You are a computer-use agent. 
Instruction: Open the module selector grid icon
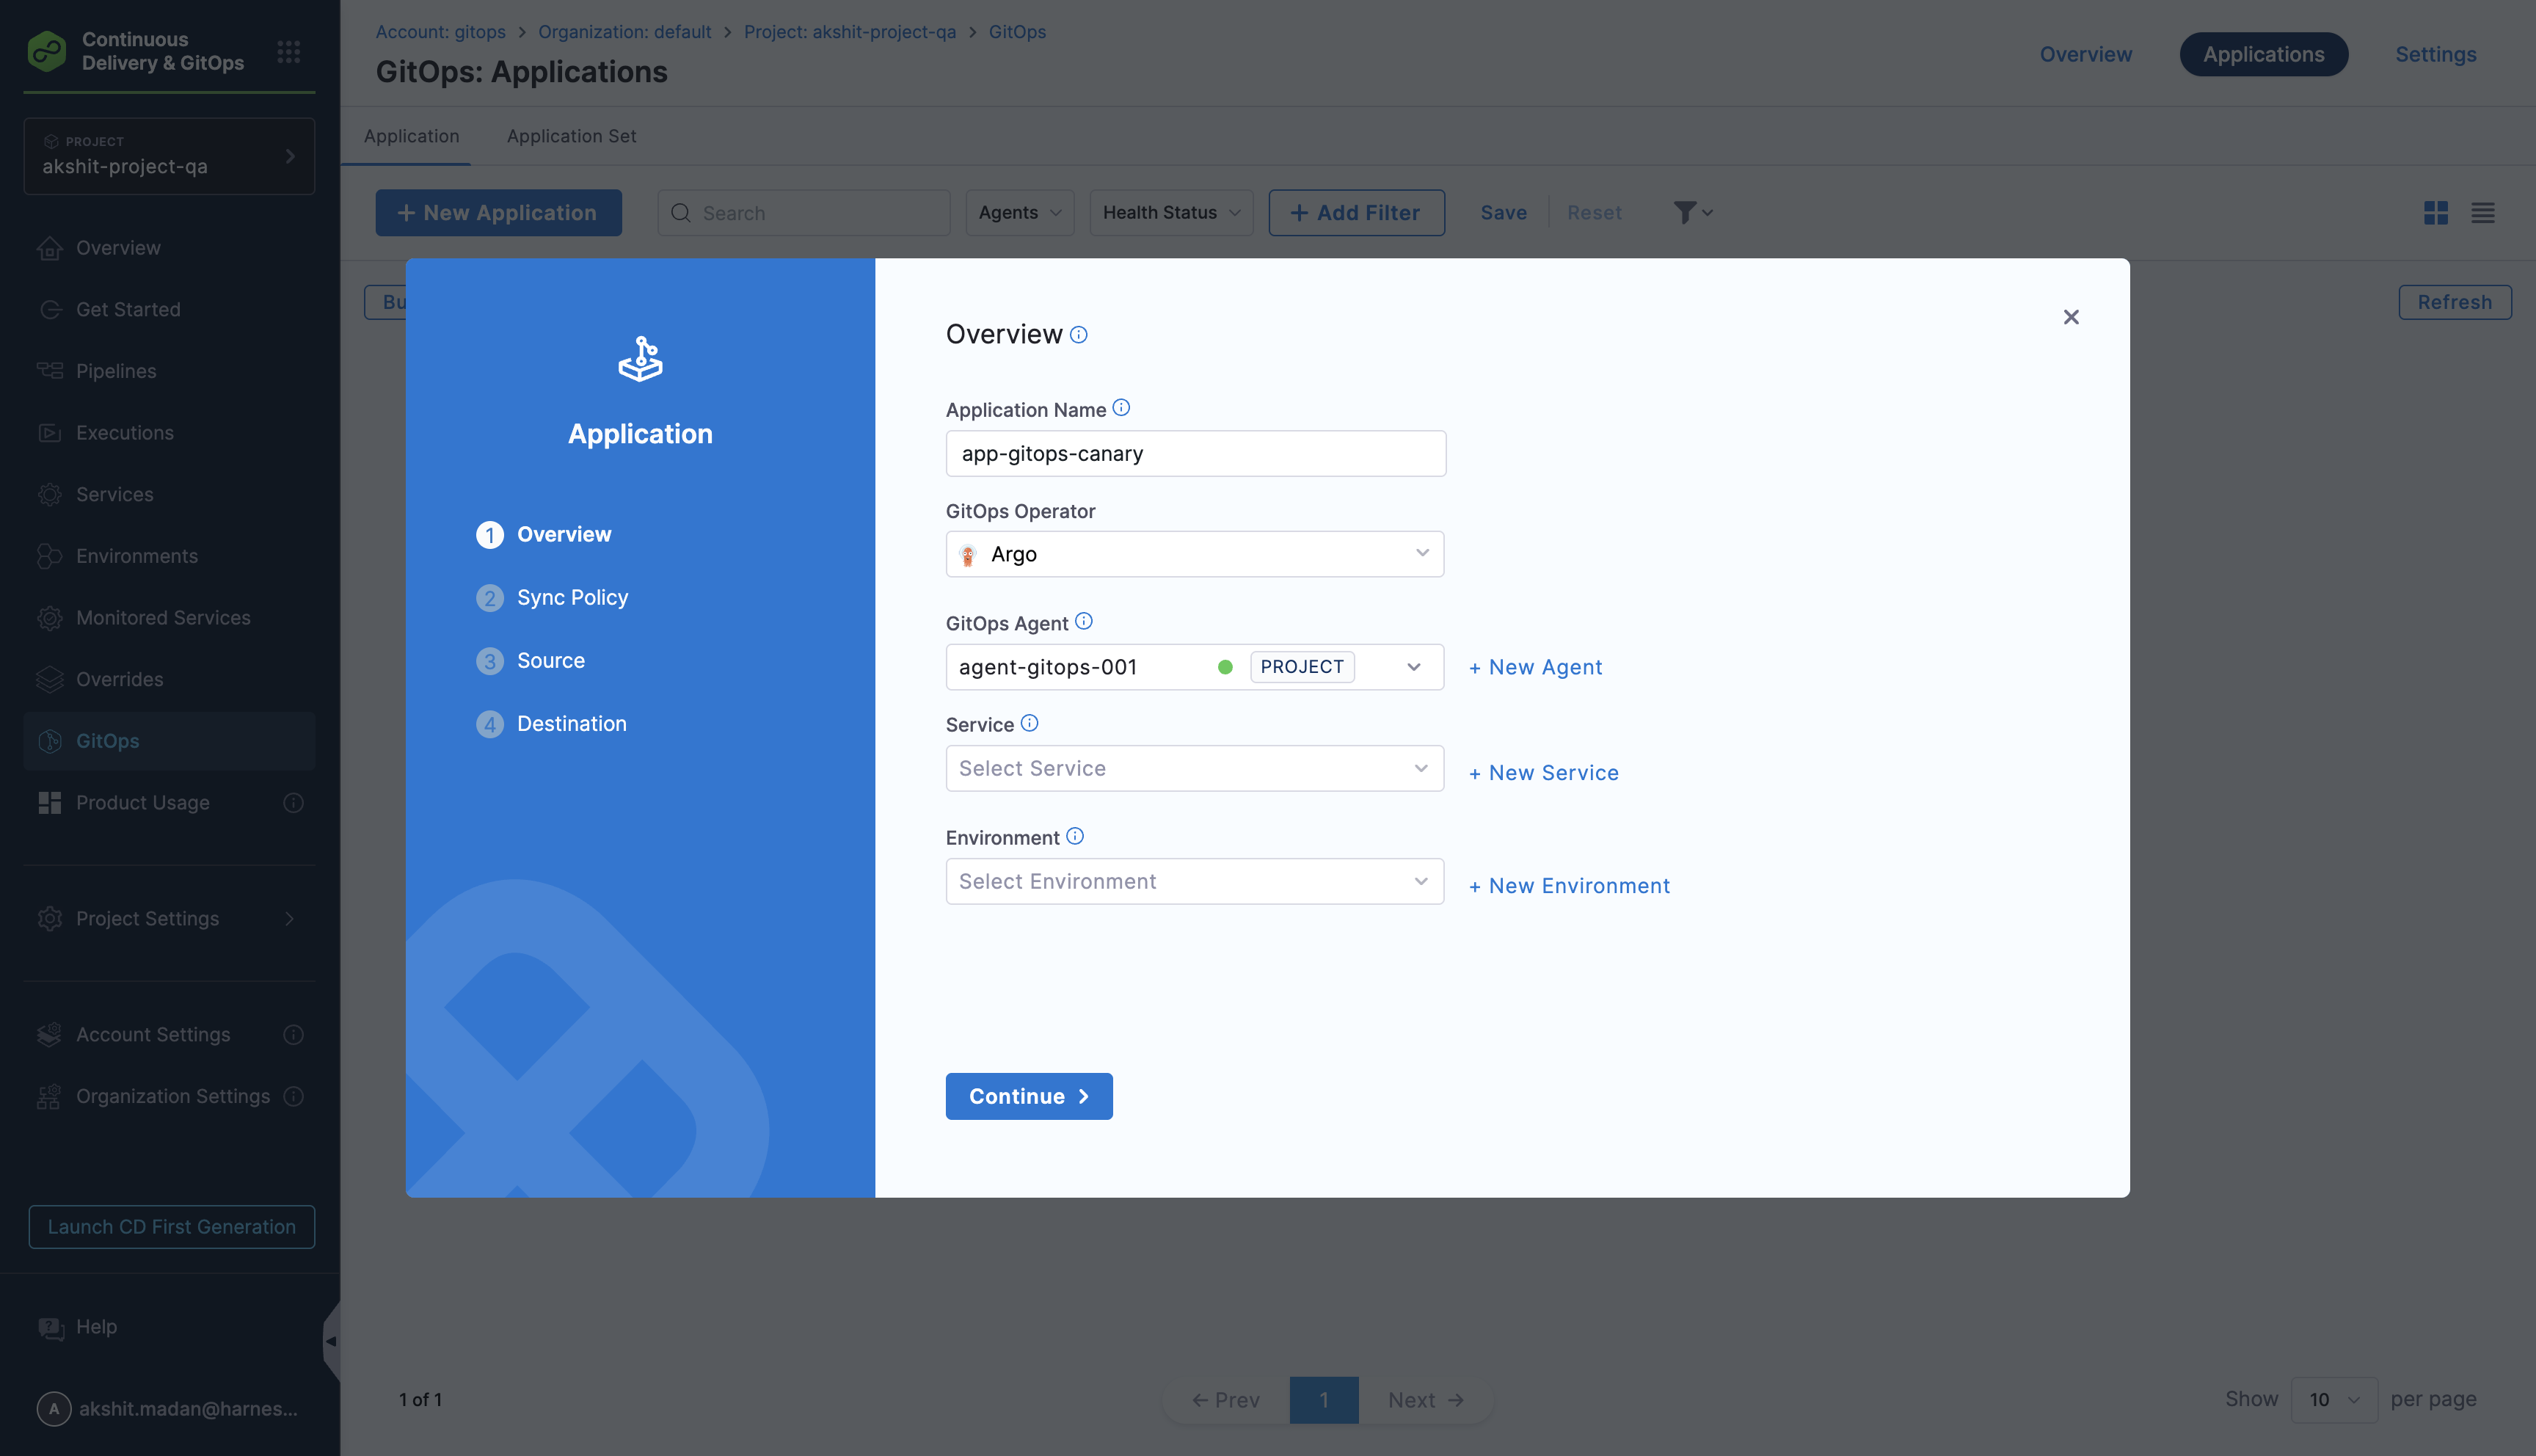coord(289,52)
